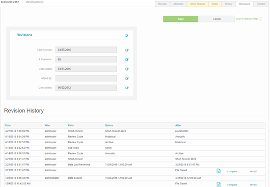The width and height of the screenshot is (270, 187).
Task: Click the edit icon beside Revisions heading
Action: [126, 36]
